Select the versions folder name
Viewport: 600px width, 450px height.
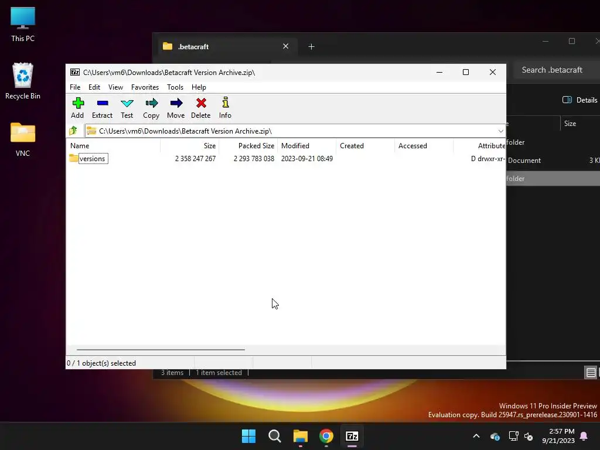click(92, 159)
